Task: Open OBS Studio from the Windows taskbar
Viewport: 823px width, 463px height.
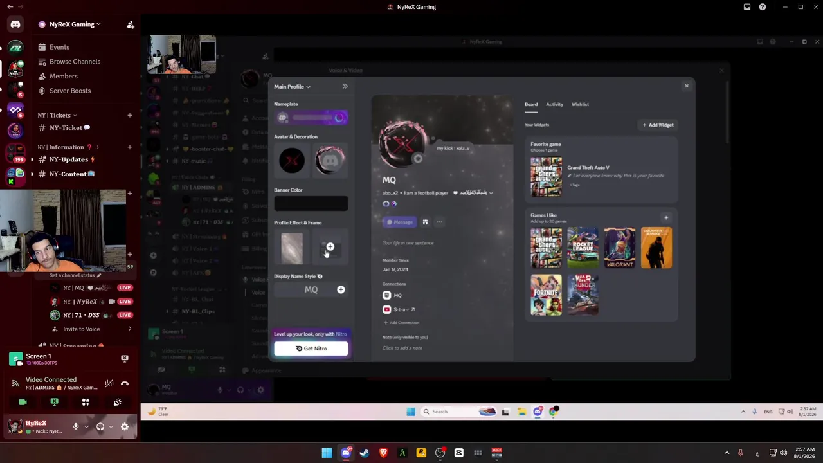Action: (x=440, y=453)
